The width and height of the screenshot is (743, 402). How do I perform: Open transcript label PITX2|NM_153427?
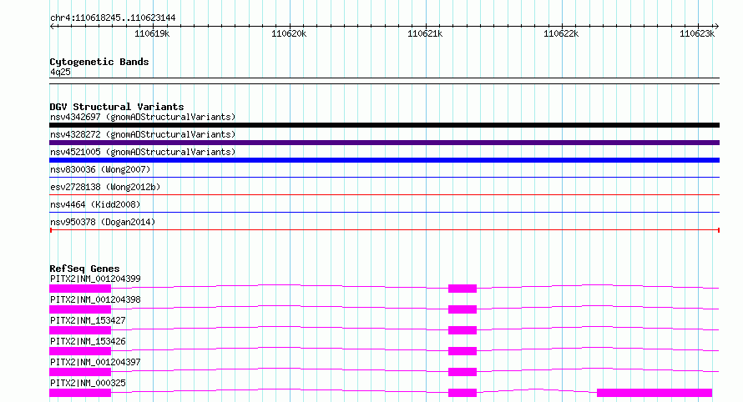click(x=88, y=320)
